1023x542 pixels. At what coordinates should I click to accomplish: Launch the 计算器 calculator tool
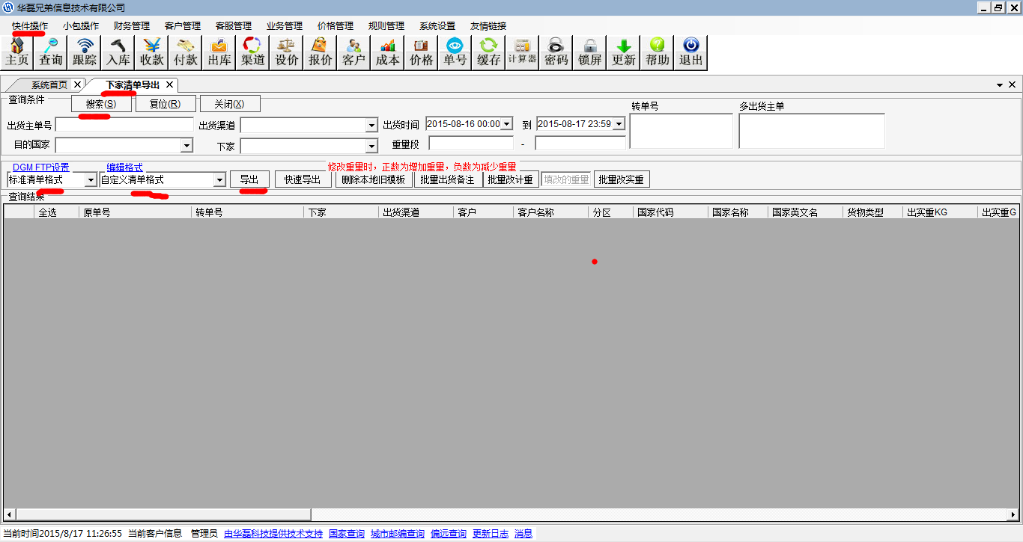point(522,52)
